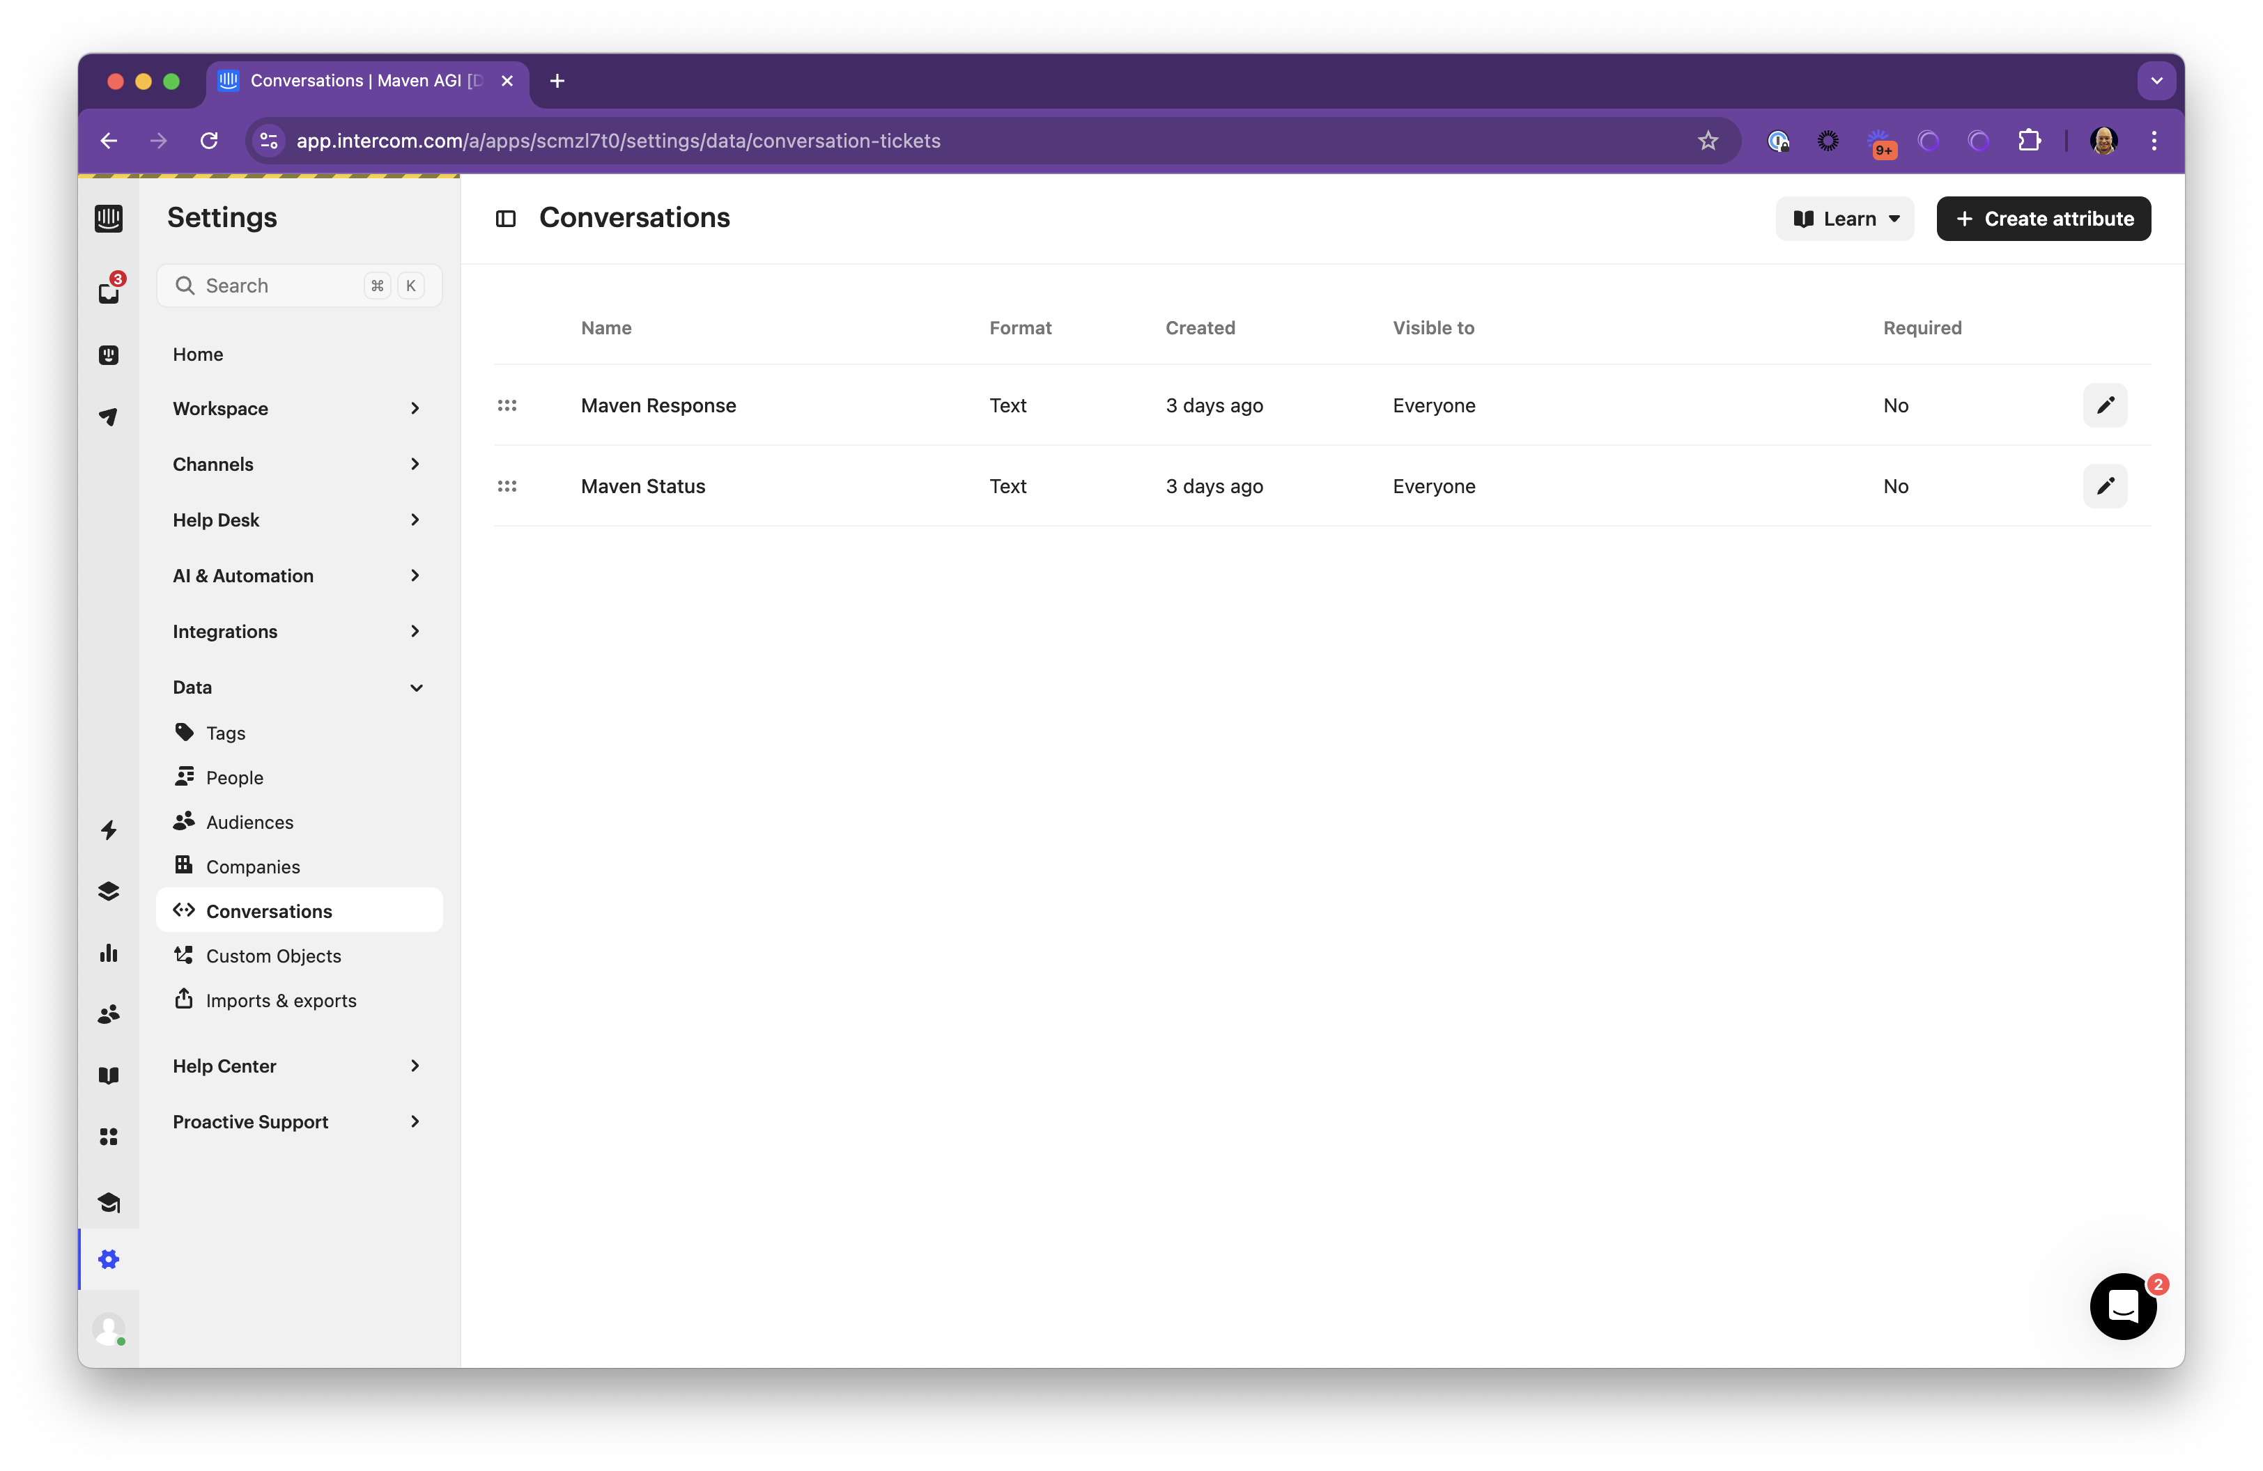Expand the Proactive Support section

coord(298,1121)
